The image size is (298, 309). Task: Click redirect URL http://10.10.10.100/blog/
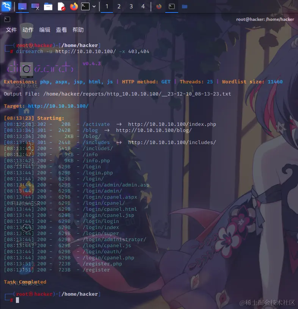point(154,130)
